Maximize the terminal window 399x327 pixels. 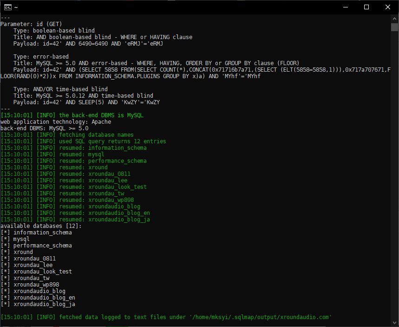pos(366,7)
